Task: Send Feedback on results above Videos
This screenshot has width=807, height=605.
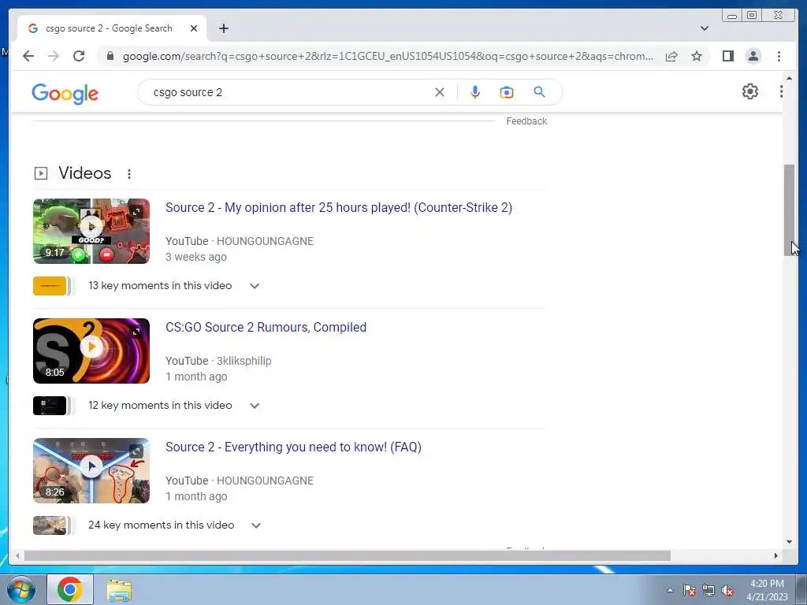Action: (526, 121)
